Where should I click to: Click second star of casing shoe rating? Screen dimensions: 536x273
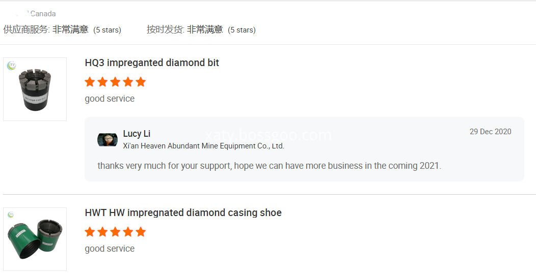coord(102,232)
